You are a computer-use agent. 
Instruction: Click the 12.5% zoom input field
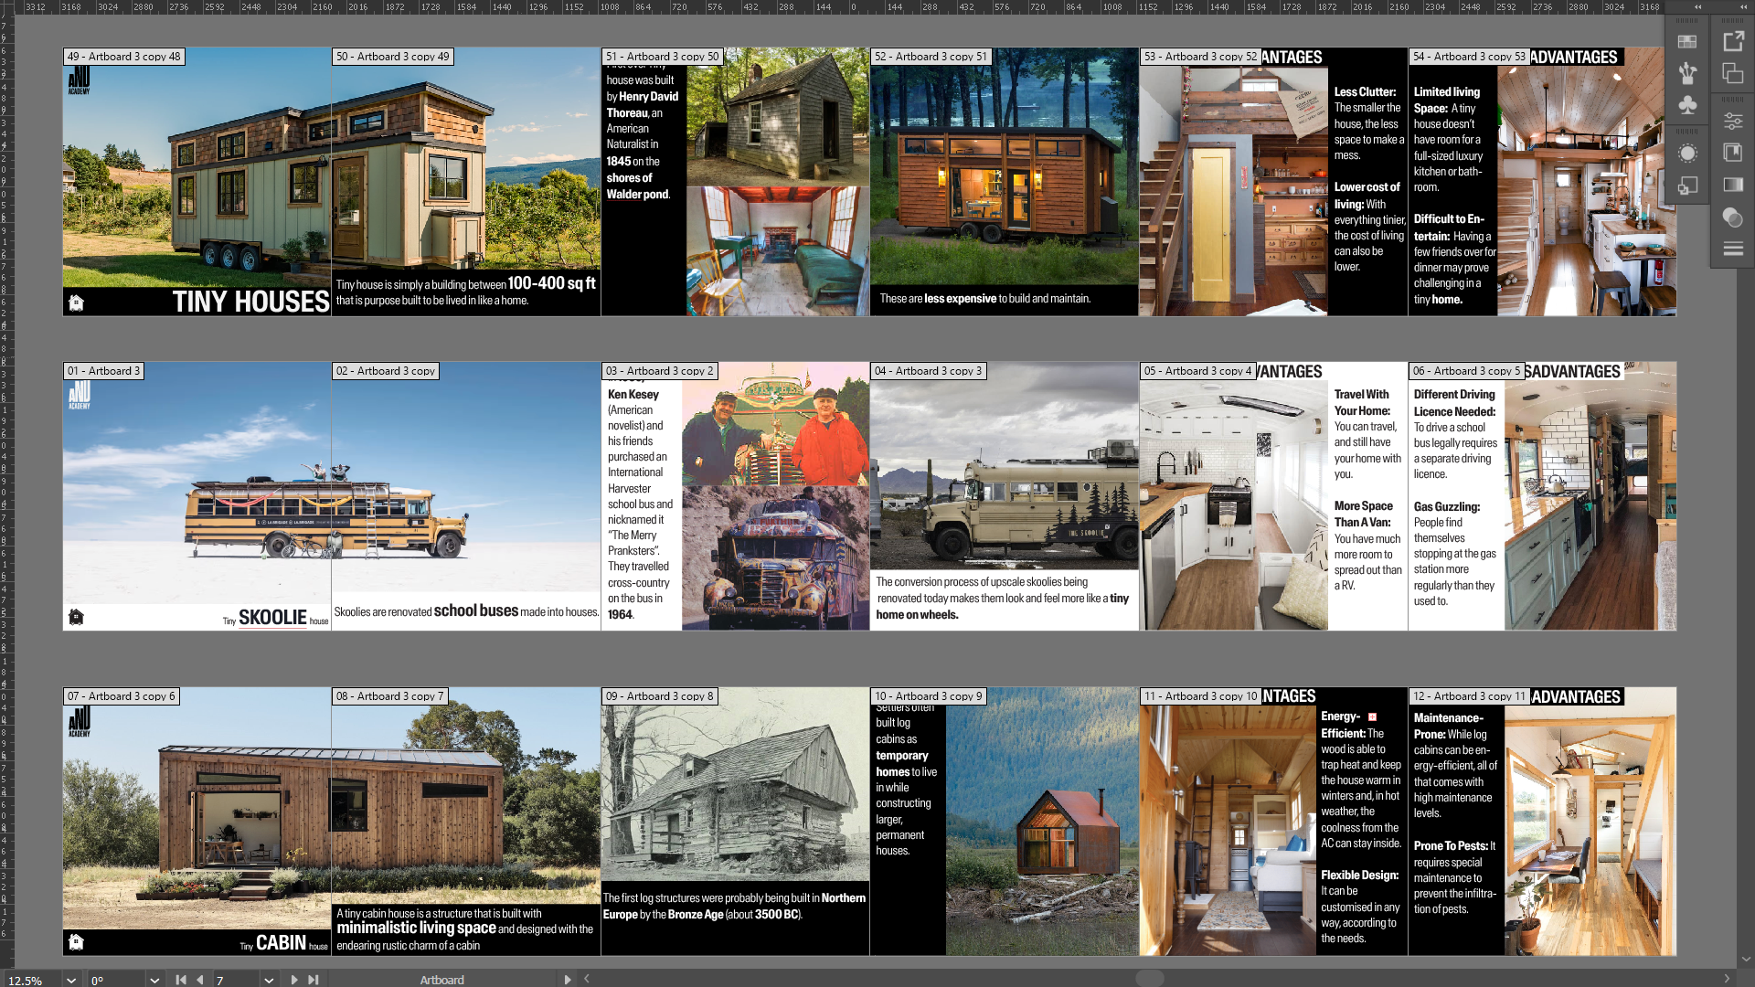coord(32,980)
